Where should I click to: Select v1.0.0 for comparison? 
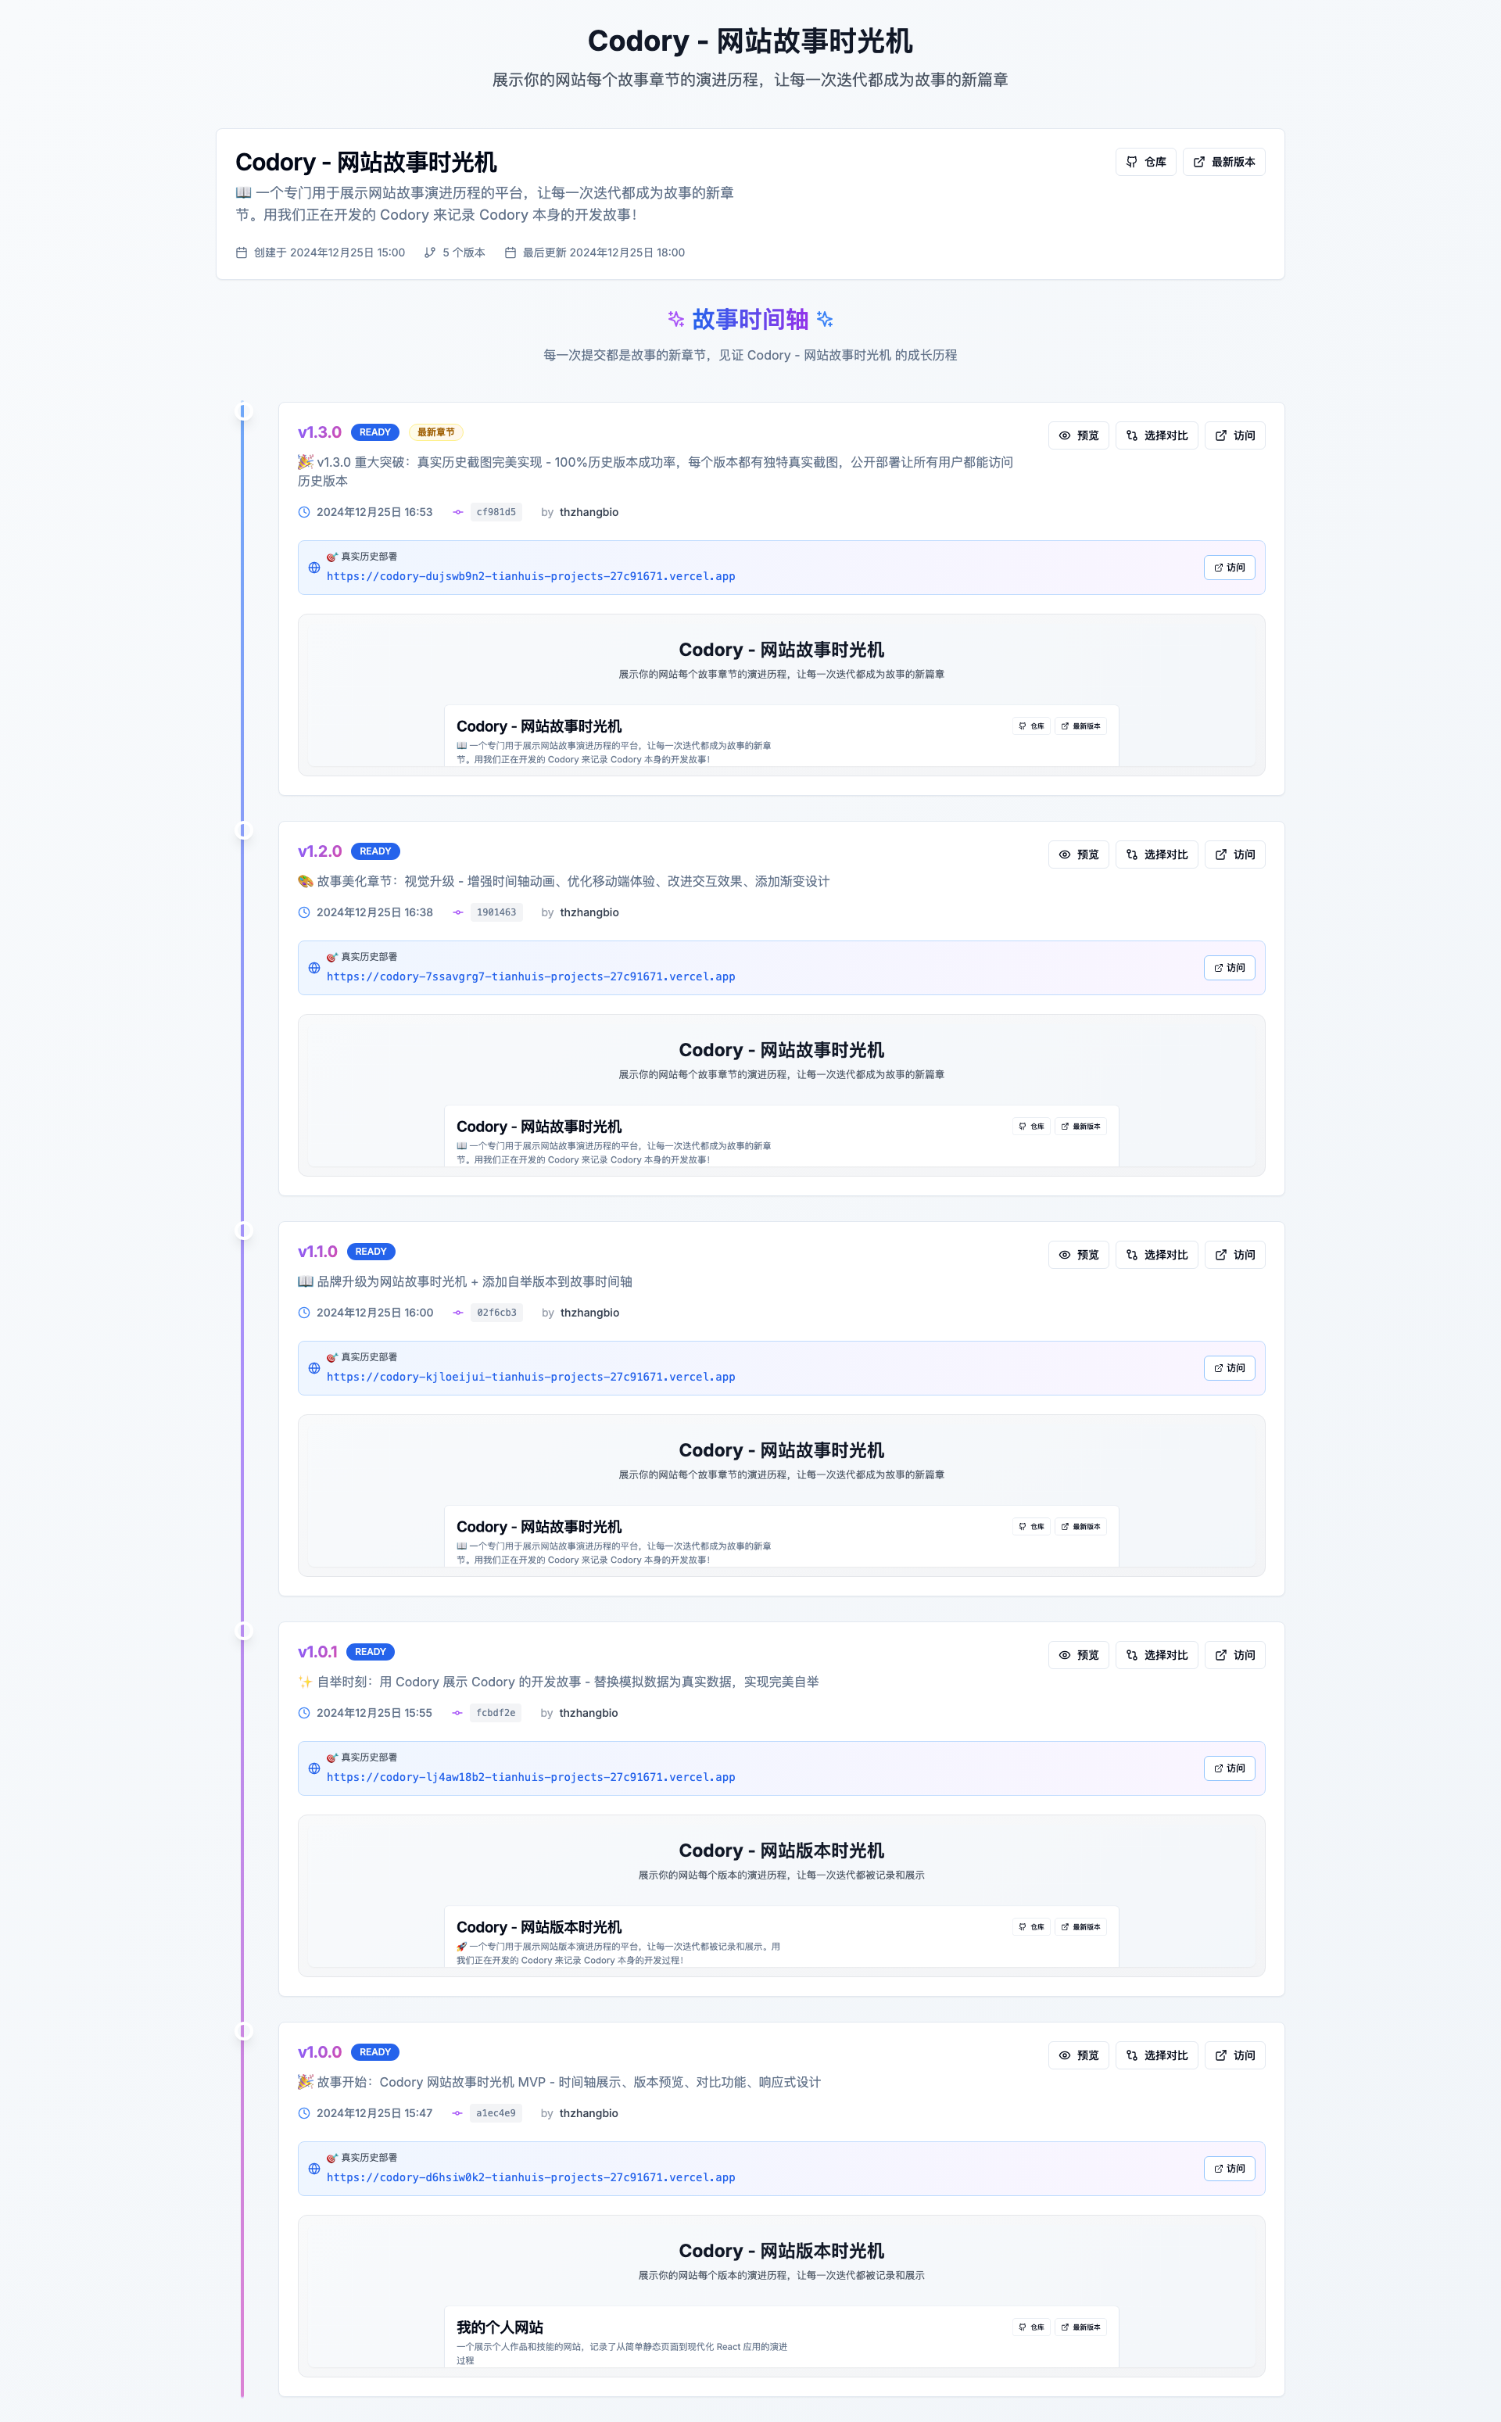1156,2055
